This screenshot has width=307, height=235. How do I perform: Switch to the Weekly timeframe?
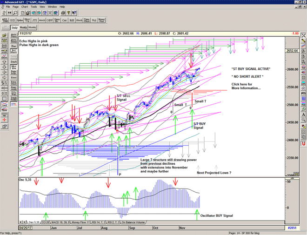(23, 28)
